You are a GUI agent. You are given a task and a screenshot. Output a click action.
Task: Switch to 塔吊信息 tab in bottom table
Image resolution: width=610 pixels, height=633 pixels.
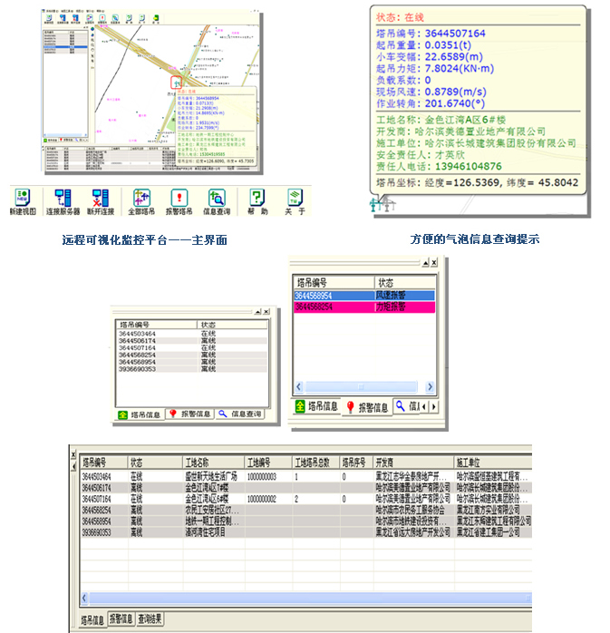point(92,619)
